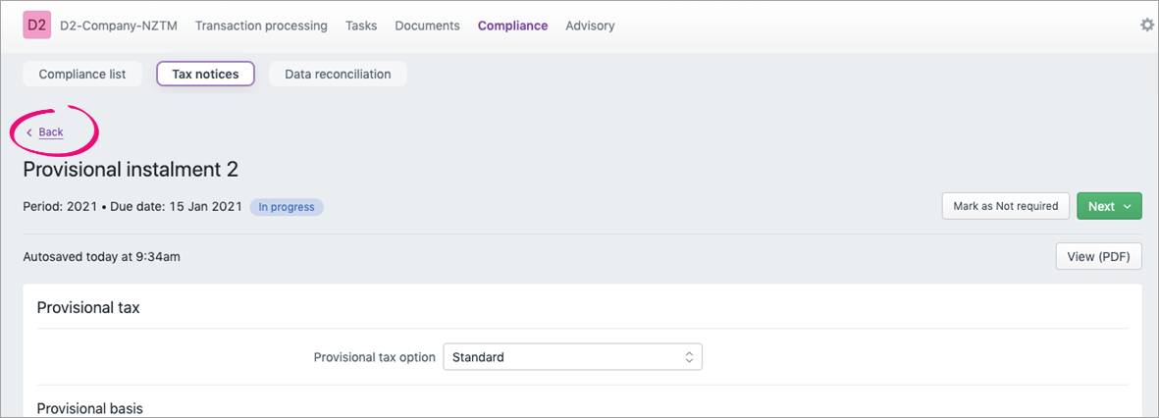The image size is (1159, 418).
Task: Click the Standard dropdown arrows icon
Action: point(689,357)
